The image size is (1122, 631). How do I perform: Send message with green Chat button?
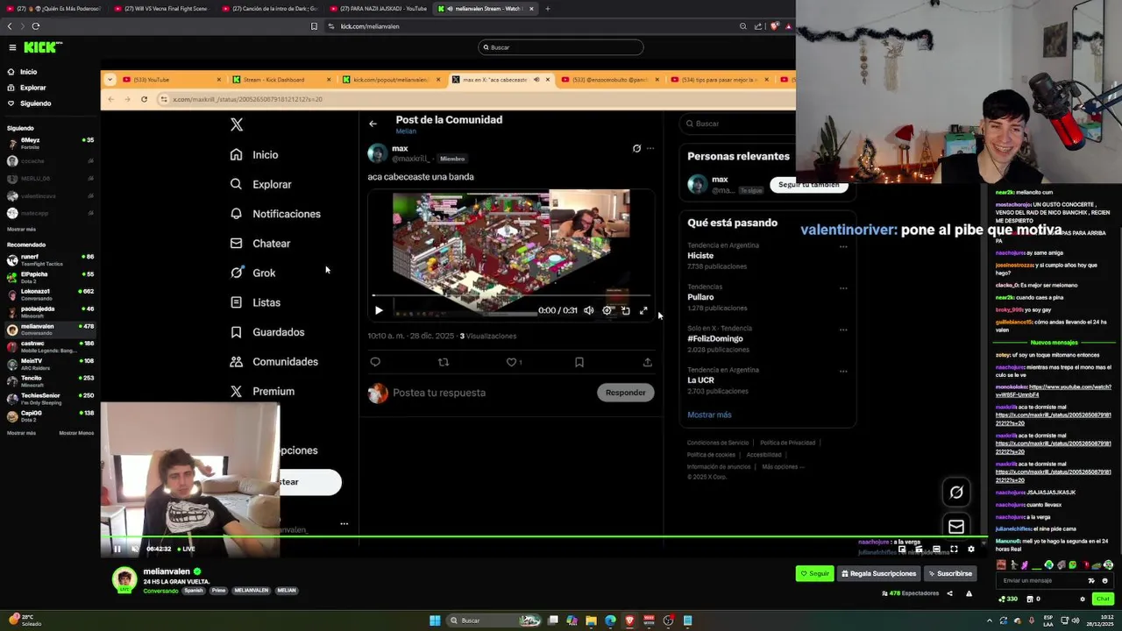coord(1102,599)
